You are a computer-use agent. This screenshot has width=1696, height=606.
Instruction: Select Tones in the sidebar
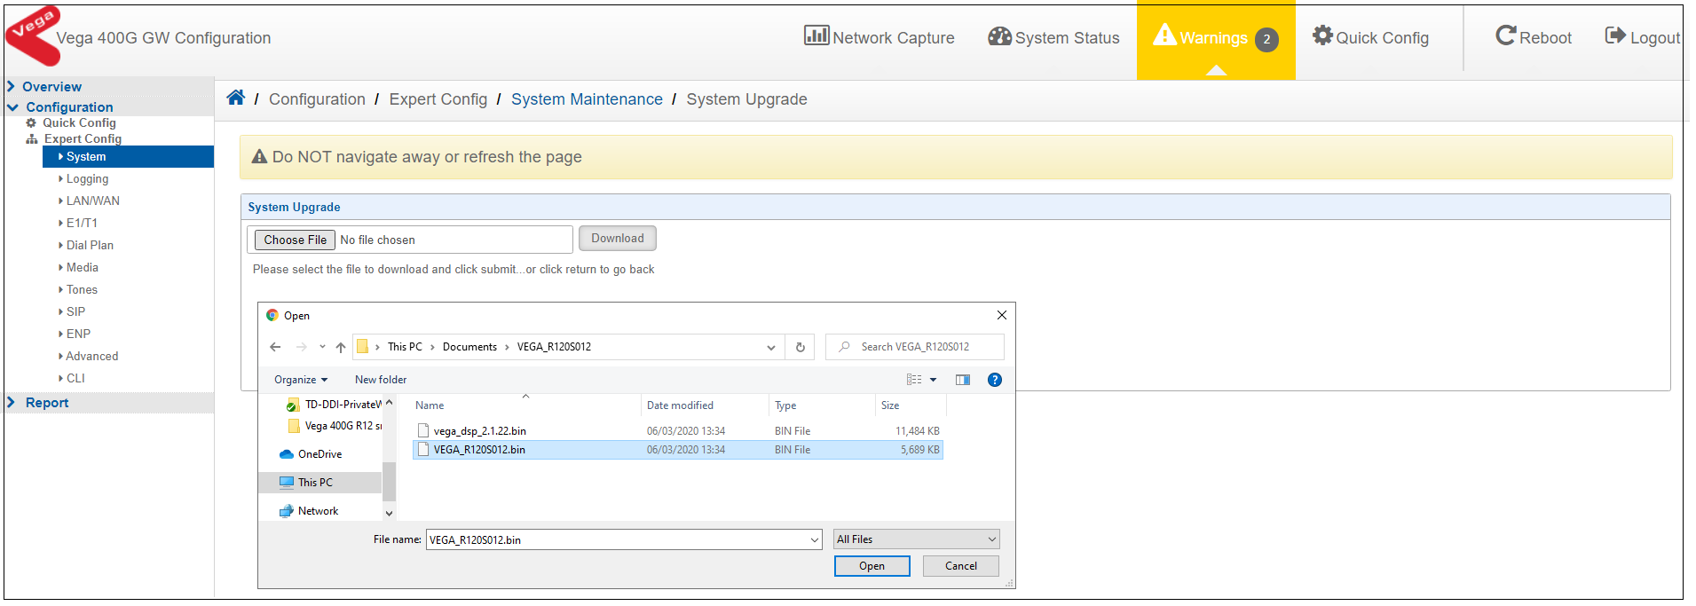coord(82,290)
